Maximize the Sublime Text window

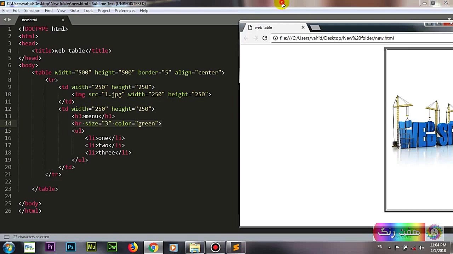pyautogui.click(x=433, y=3)
